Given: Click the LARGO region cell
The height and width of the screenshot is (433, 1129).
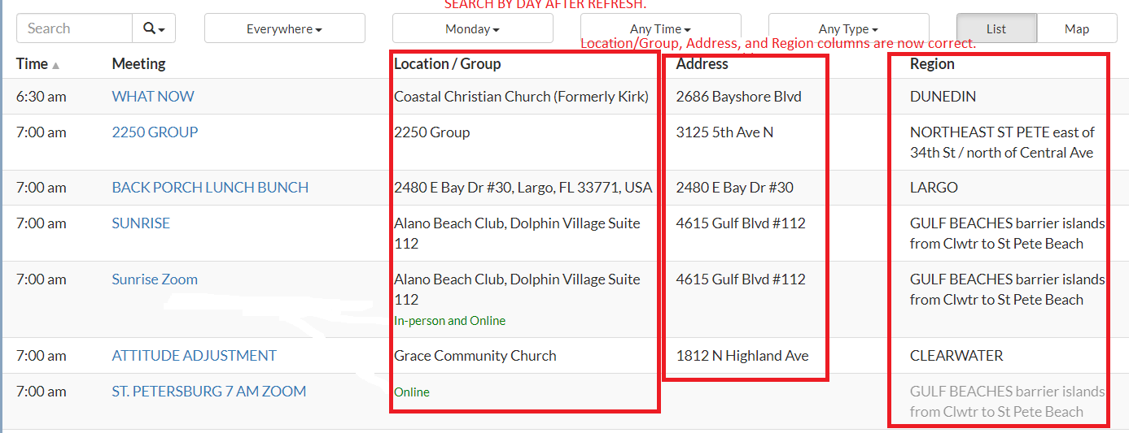Looking at the screenshot, I should click(934, 188).
